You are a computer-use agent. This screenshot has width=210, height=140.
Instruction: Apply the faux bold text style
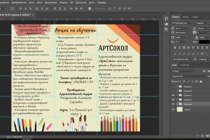coord(175,48)
